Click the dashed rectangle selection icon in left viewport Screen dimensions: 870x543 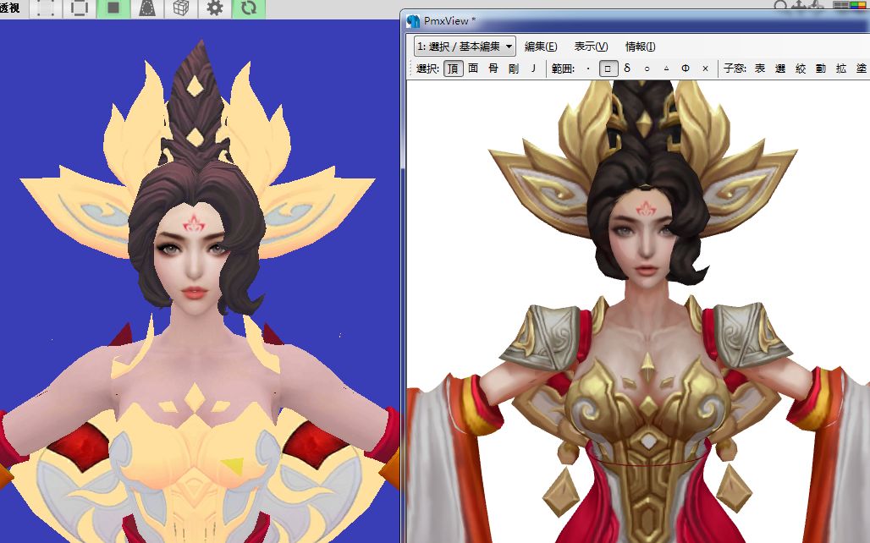point(46,8)
